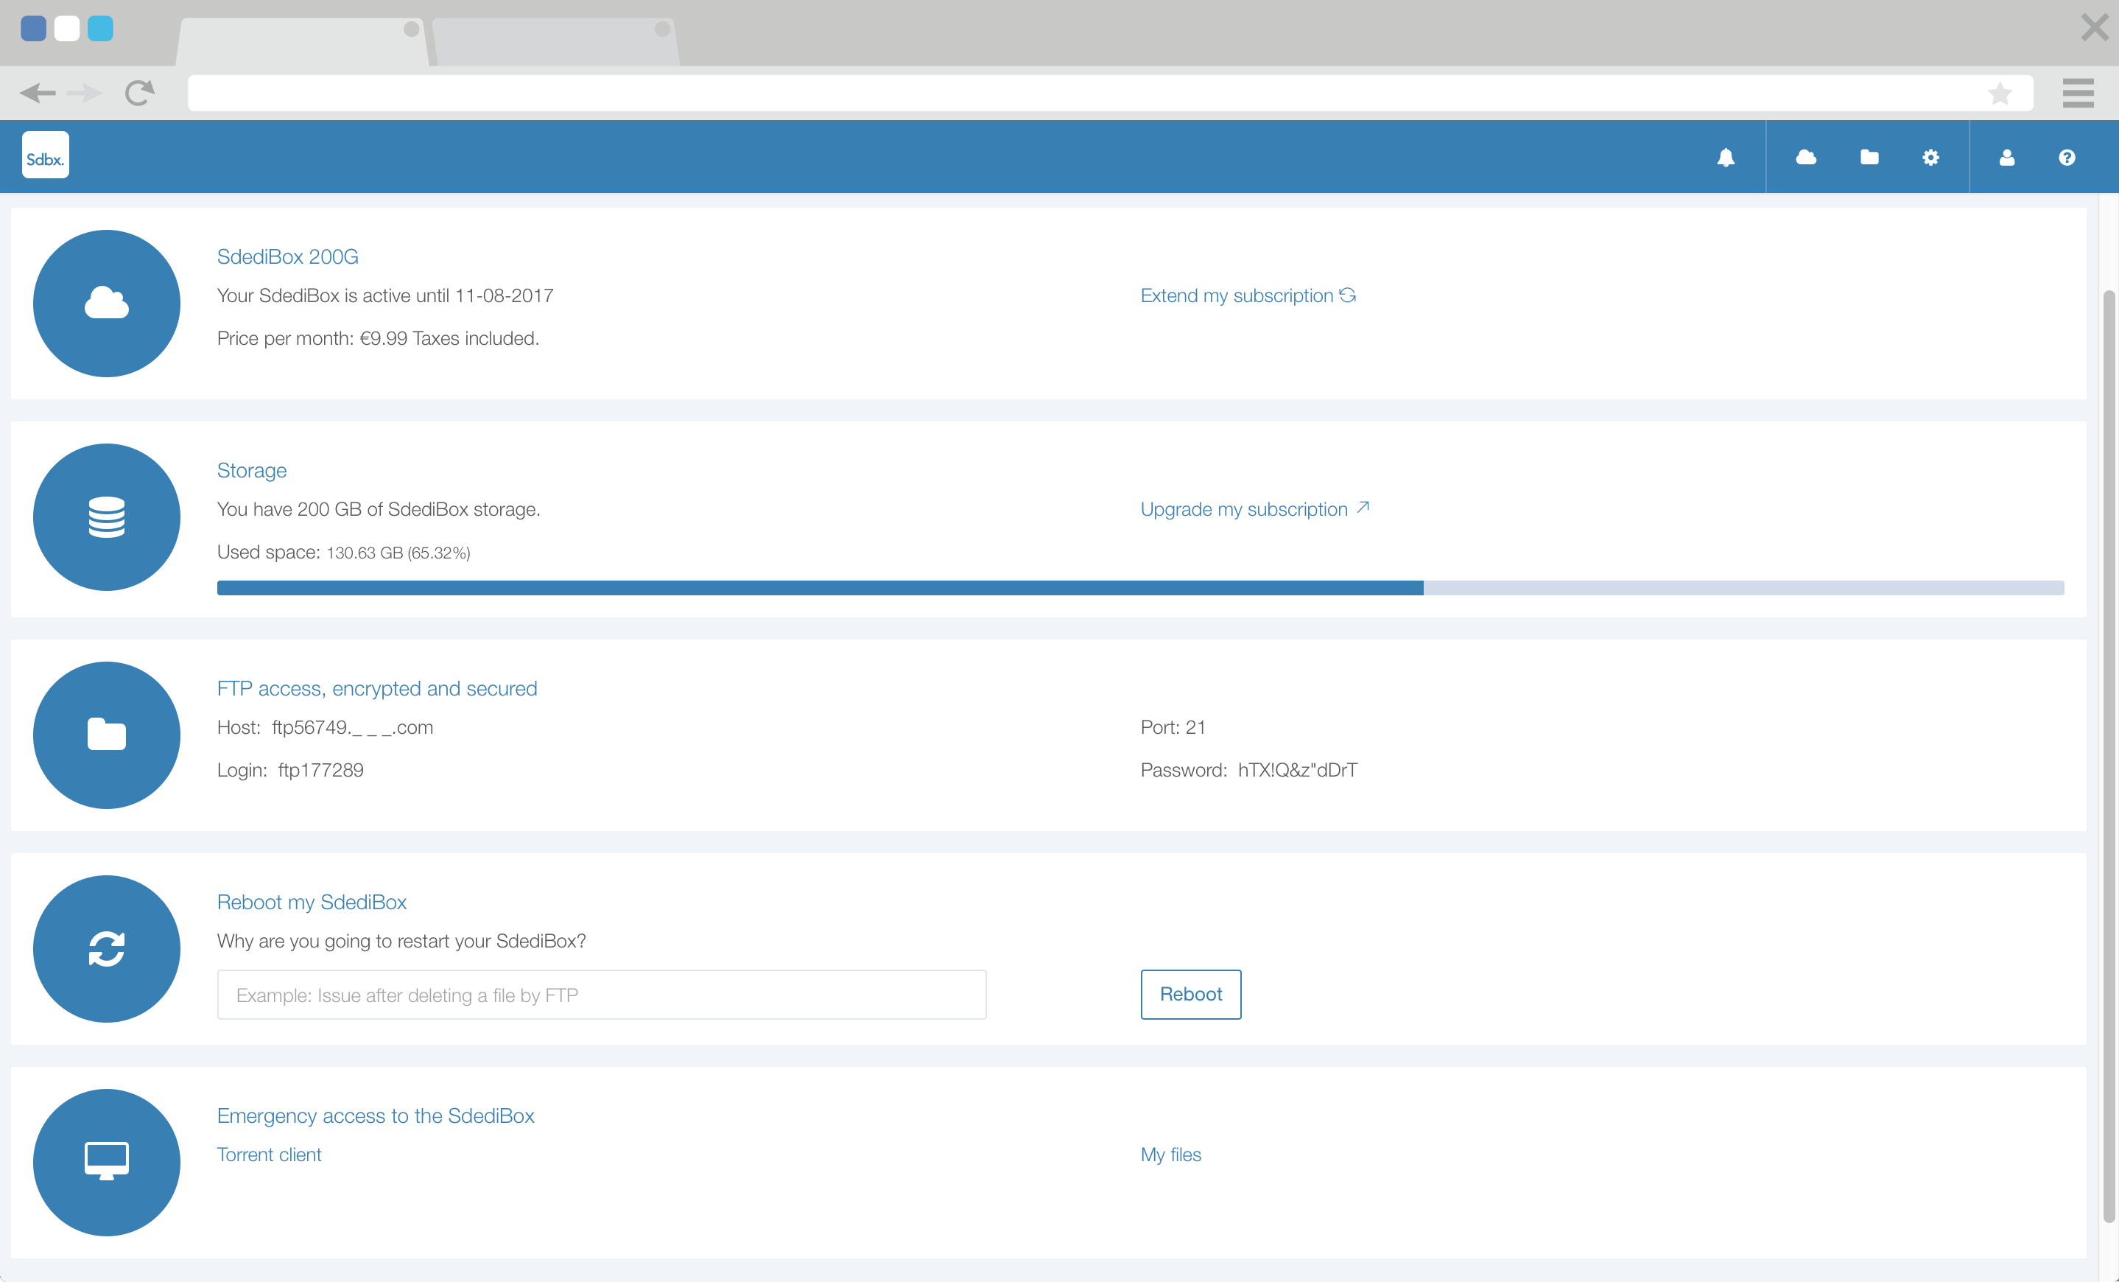Click the password value hTX!Q&z"dDrT
The width and height of the screenshot is (2119, 1282).
(1297, 770)
